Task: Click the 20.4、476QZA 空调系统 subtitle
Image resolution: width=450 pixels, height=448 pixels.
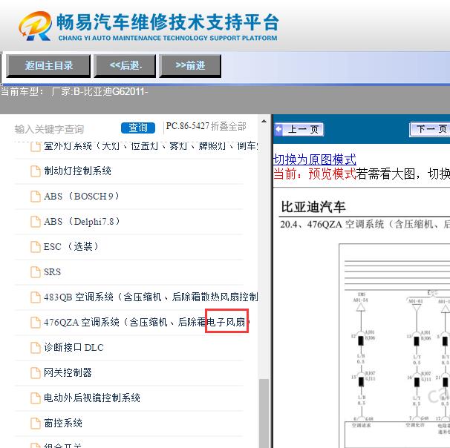Action: tap(365, 224)
